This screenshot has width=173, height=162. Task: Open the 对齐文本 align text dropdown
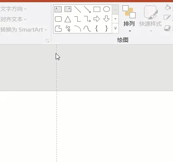point(13,19)
